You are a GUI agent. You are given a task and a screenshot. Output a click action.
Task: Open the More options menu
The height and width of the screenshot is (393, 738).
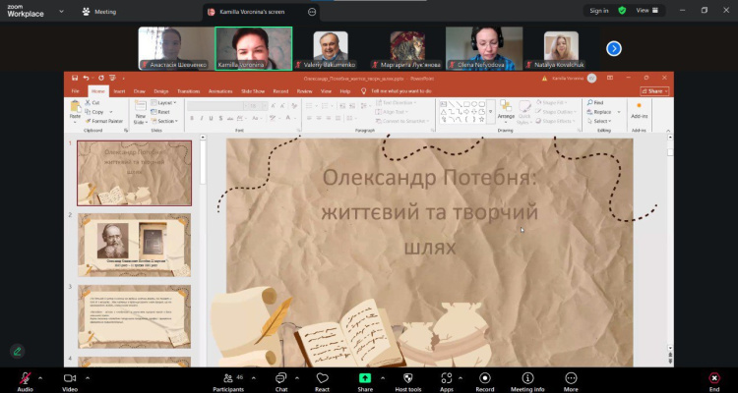tap(571, 381)
